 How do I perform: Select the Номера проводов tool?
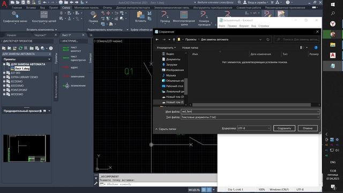pyautogui.click(x=204, y=14)
